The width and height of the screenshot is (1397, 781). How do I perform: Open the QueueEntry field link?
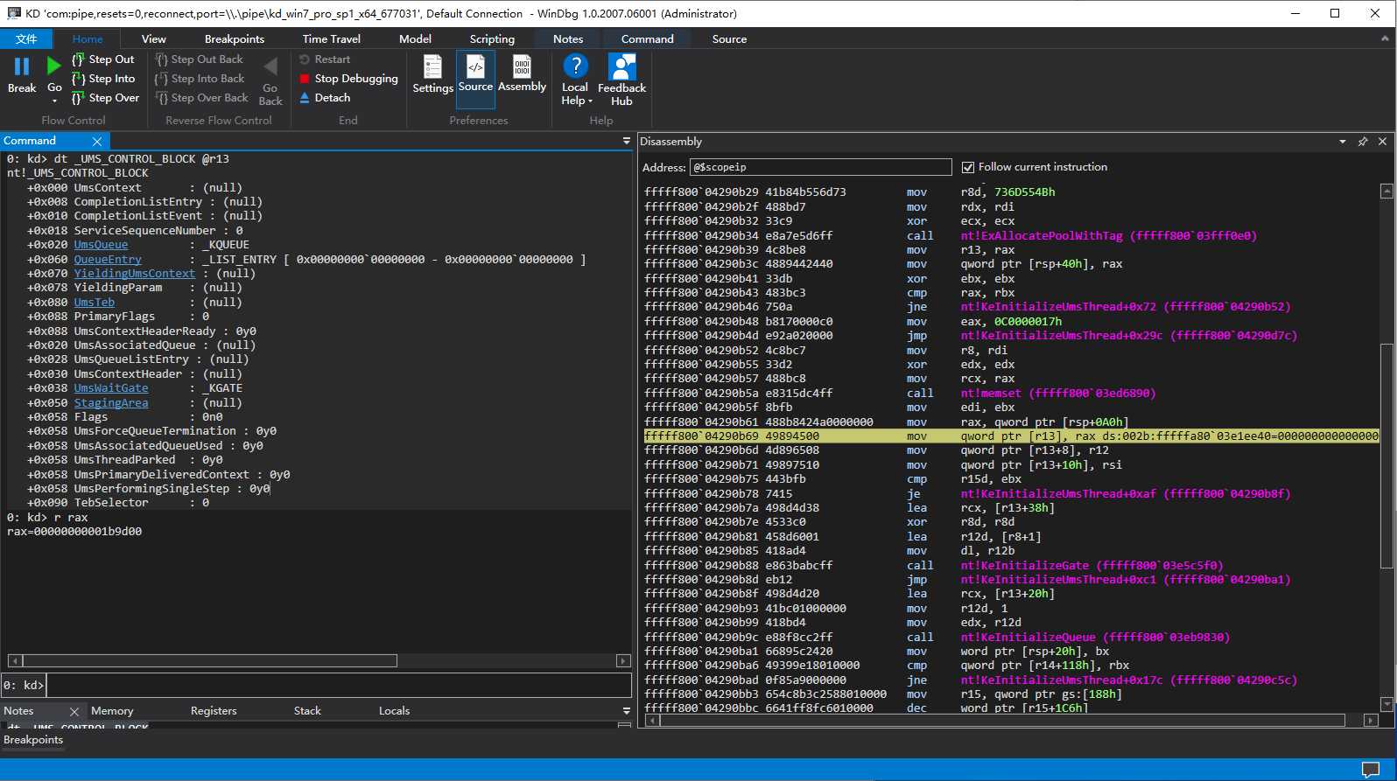point(108,260)
